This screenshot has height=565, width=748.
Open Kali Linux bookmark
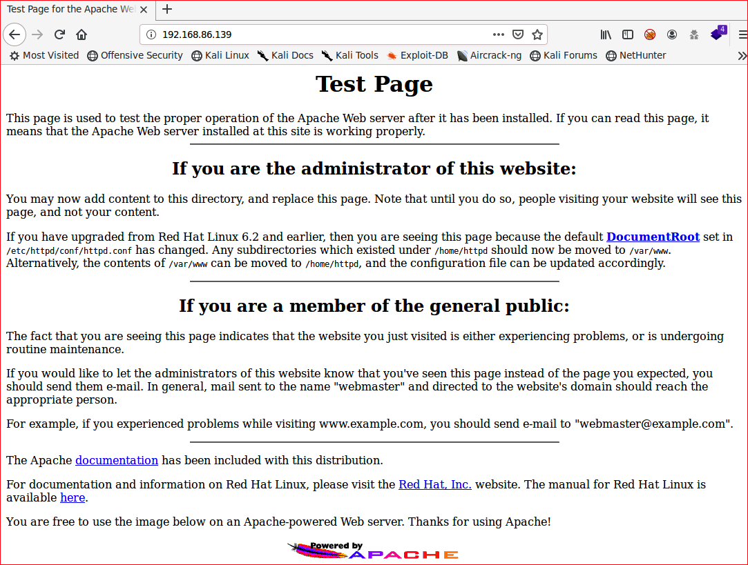[220, 55]
